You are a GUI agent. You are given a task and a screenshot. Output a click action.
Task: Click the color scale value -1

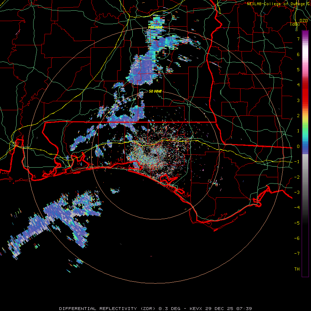tap(297, 162)
